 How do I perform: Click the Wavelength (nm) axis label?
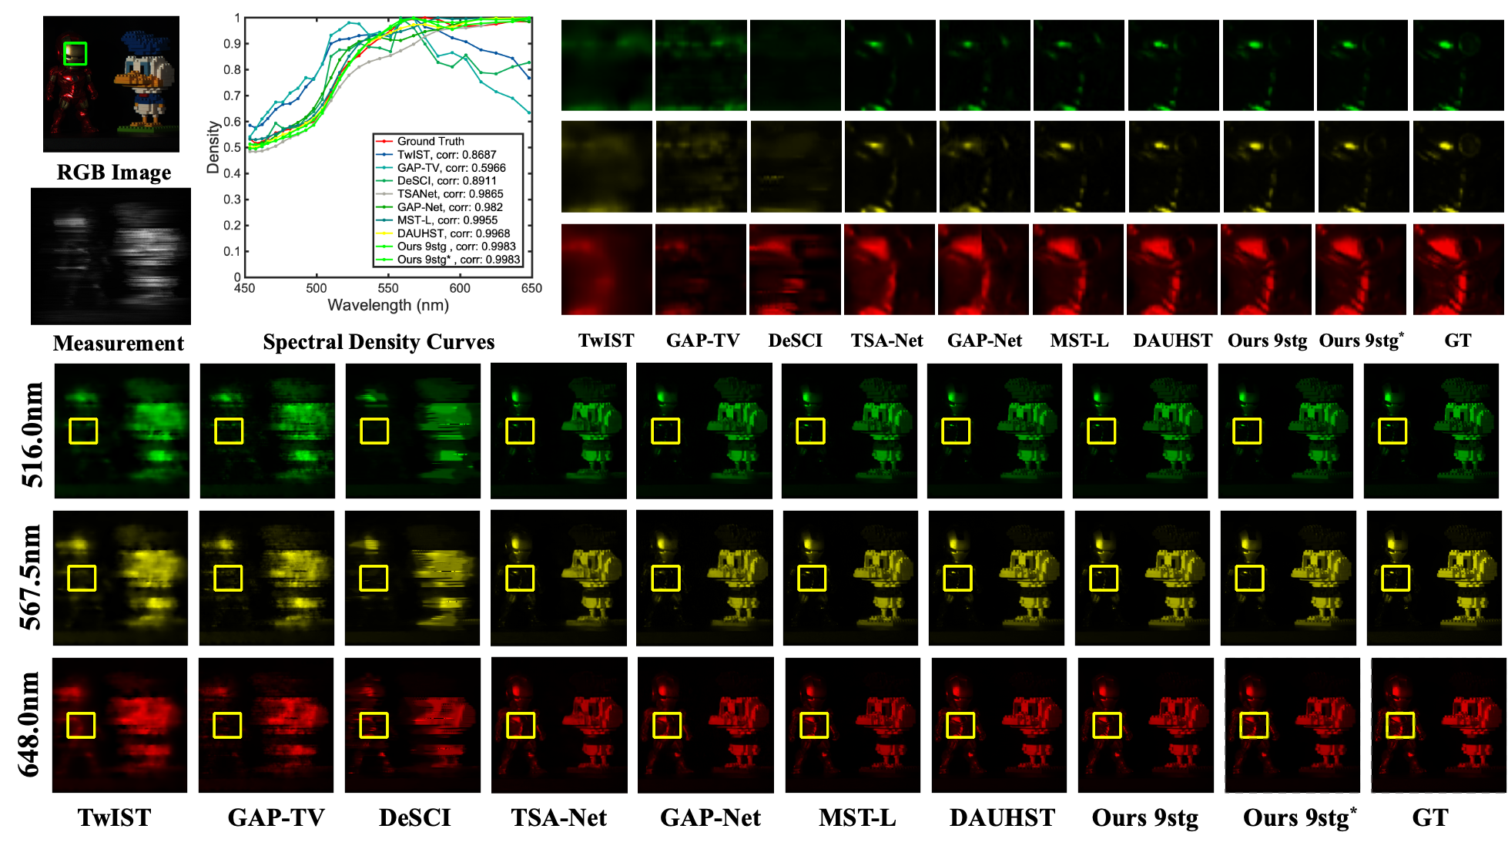tap(388, 305)
